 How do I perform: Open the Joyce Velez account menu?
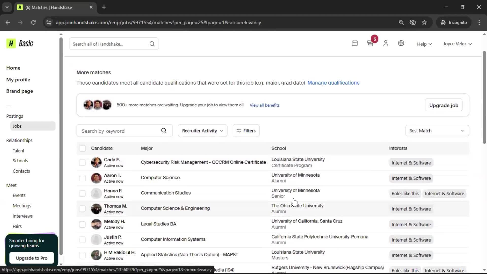coord(457,44)
